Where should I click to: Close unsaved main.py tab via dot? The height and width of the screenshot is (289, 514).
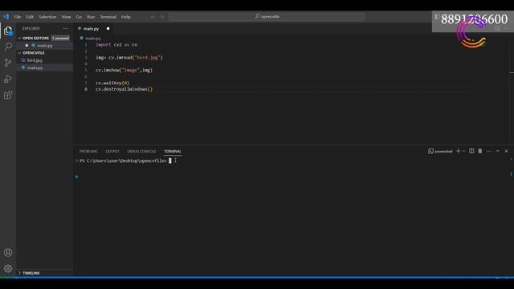point(108,29)
